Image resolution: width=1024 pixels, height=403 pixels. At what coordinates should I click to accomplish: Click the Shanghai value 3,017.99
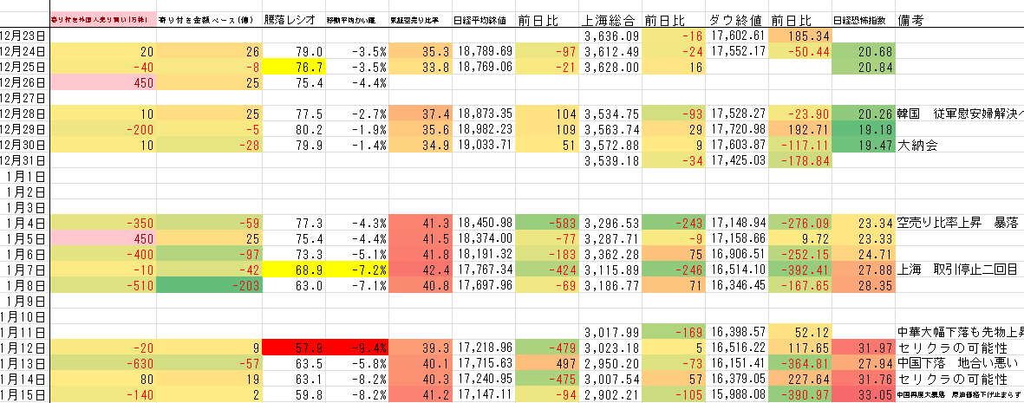[610, 332]
